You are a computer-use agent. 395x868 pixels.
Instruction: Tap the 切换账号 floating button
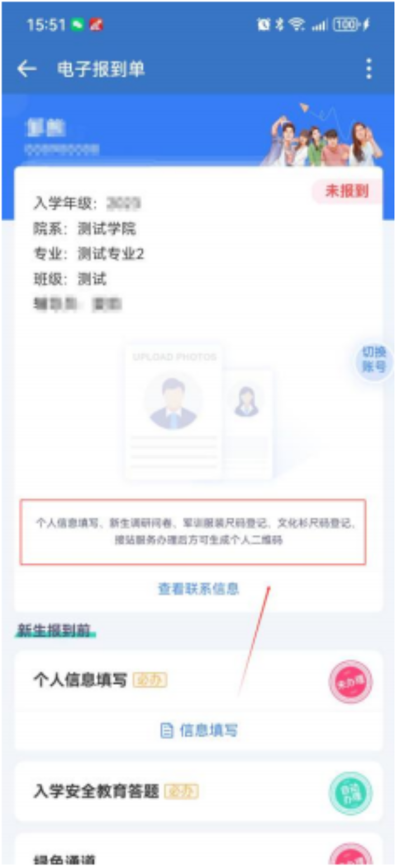click(x=374, y=360)
